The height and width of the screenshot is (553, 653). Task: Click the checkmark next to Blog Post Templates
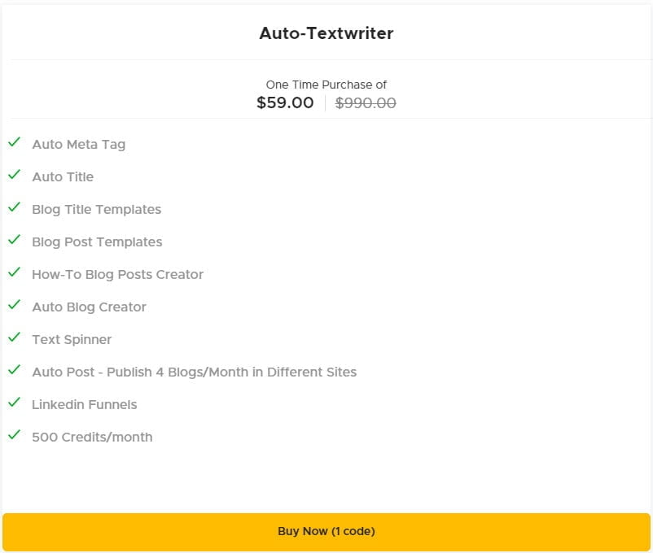click(14, 239)
